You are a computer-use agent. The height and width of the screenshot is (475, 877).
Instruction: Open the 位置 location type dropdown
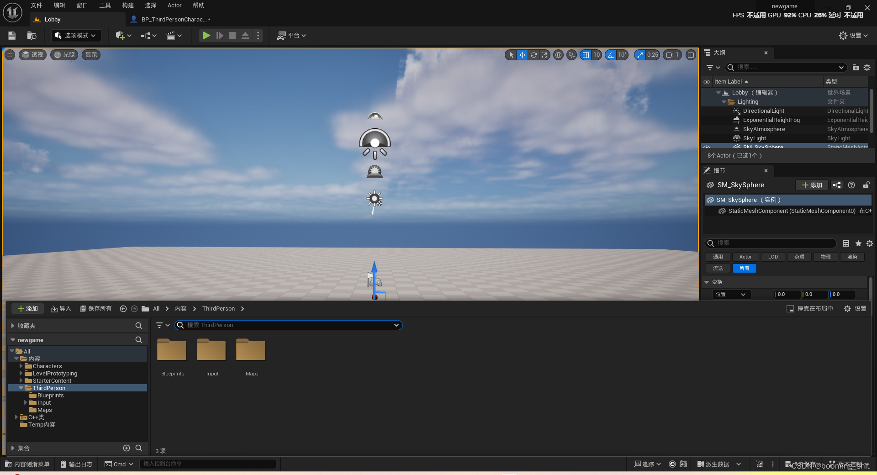click(x=731, y=295)
